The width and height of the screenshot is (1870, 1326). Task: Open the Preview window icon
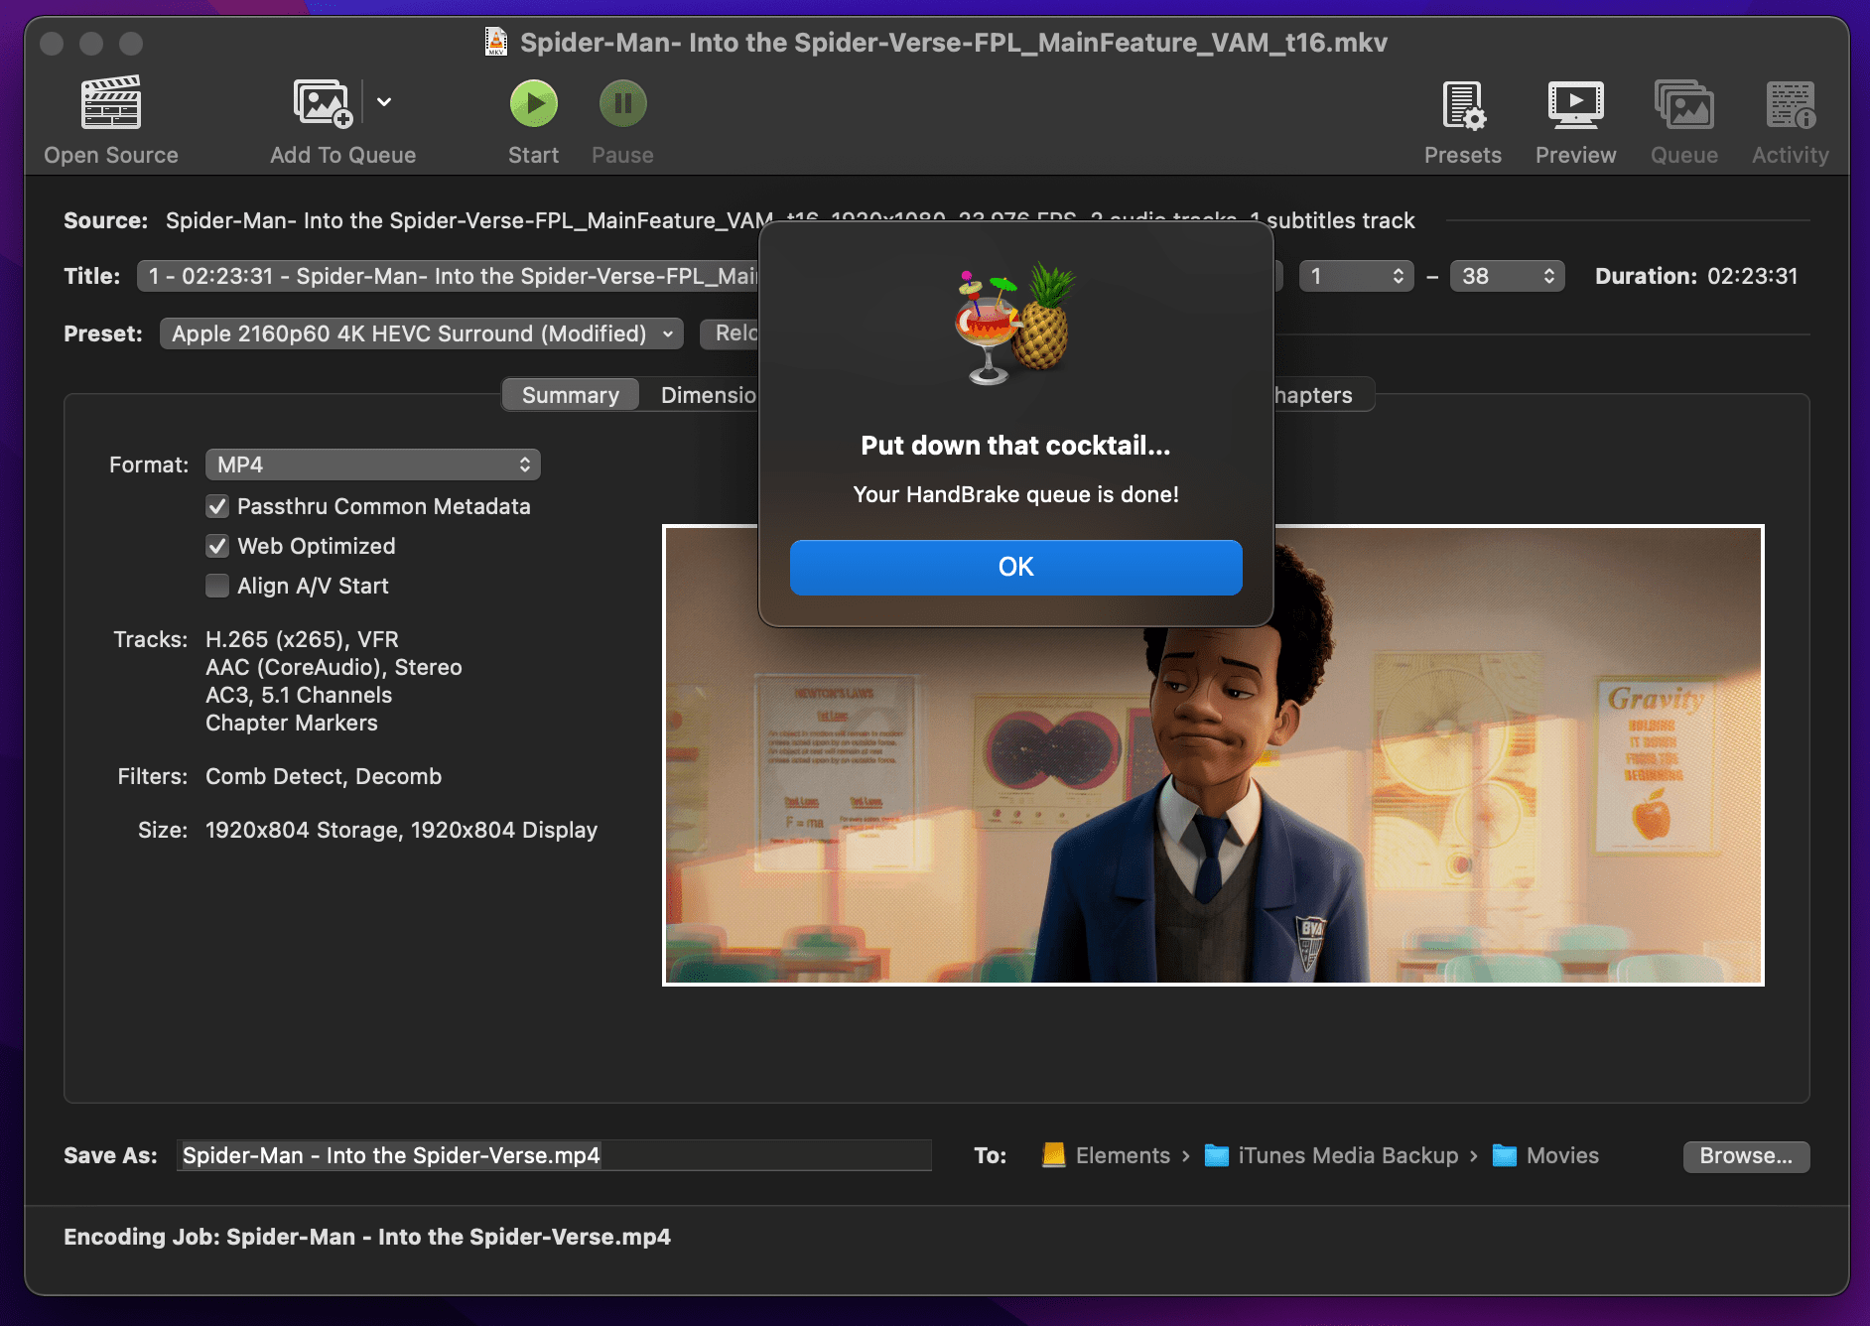(x=1576, y=105)
